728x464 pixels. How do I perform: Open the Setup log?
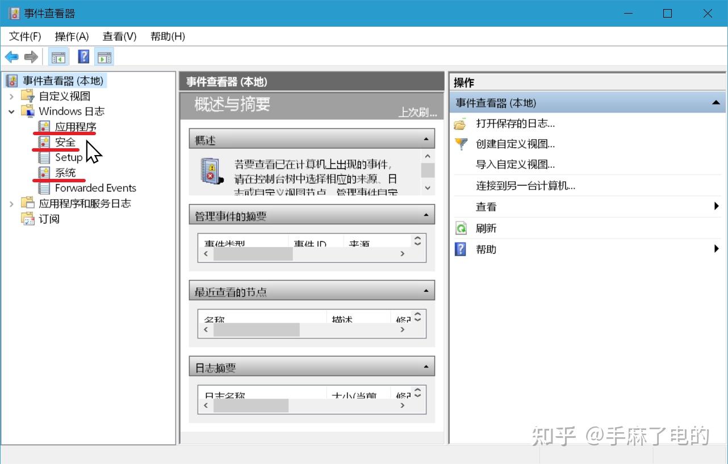(x=69, y=157)
